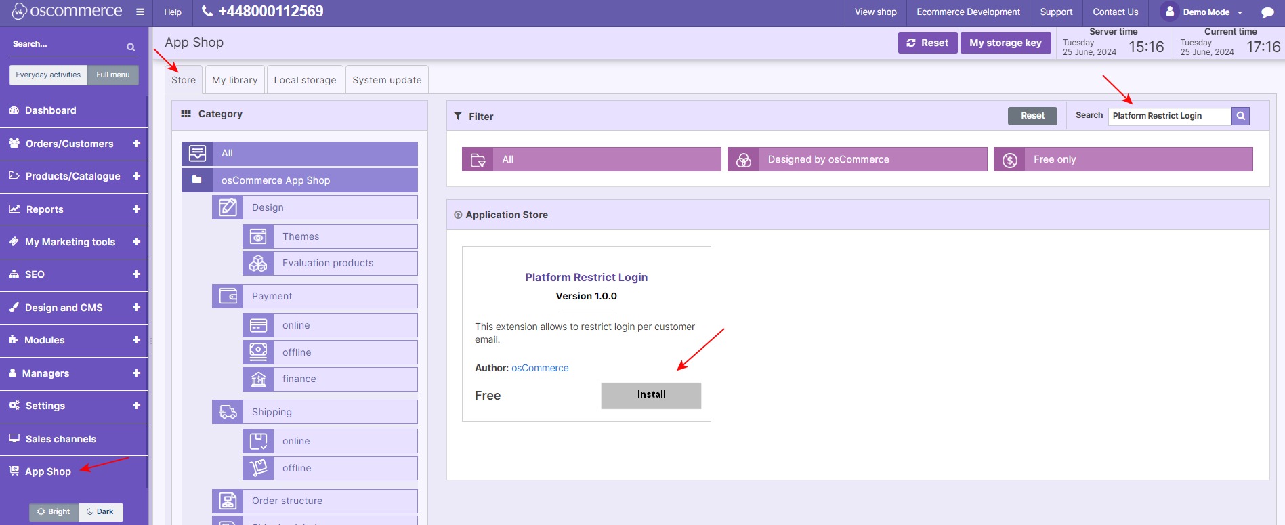Expand My Marketing tools with plus

[136, 242]
